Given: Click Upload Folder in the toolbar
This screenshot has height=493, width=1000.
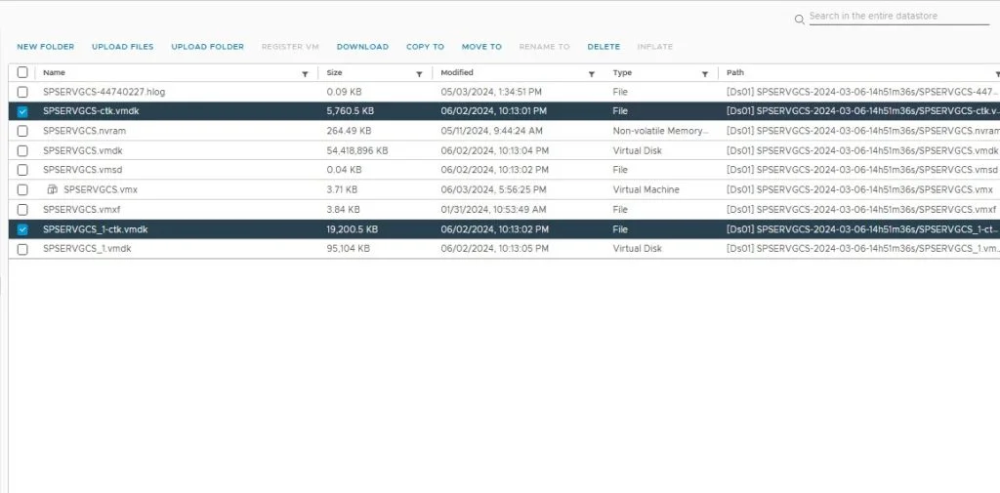Looking at the screenshot, I should coord(207,47).
